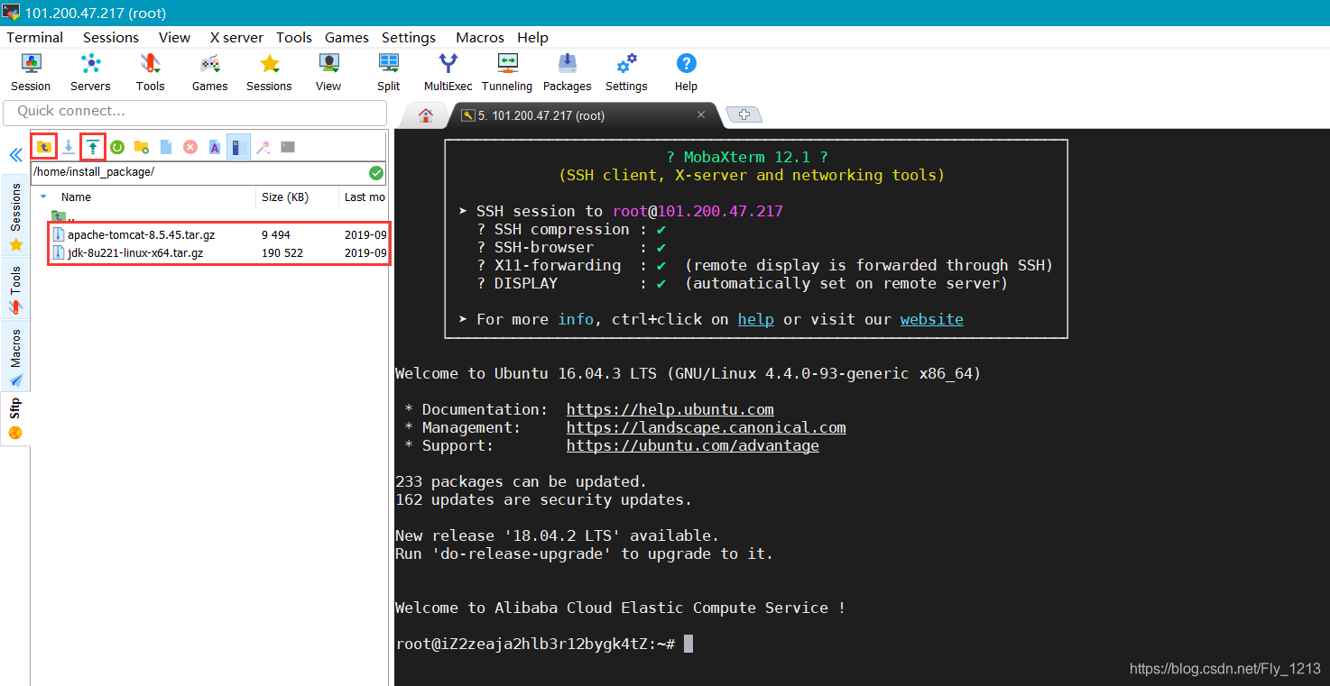This screenshot has height=686, width=1330.
Task: Select apache-tomcat-8.5.45.tar.gz file
Action: 141,234
